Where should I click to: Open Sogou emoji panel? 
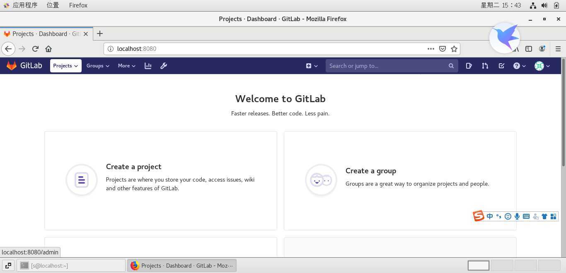tap(508, 216)
